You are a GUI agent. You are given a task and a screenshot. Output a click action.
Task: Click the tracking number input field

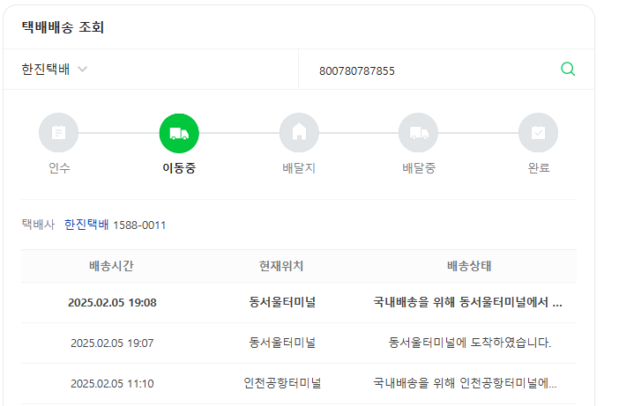tap(429, 70)
